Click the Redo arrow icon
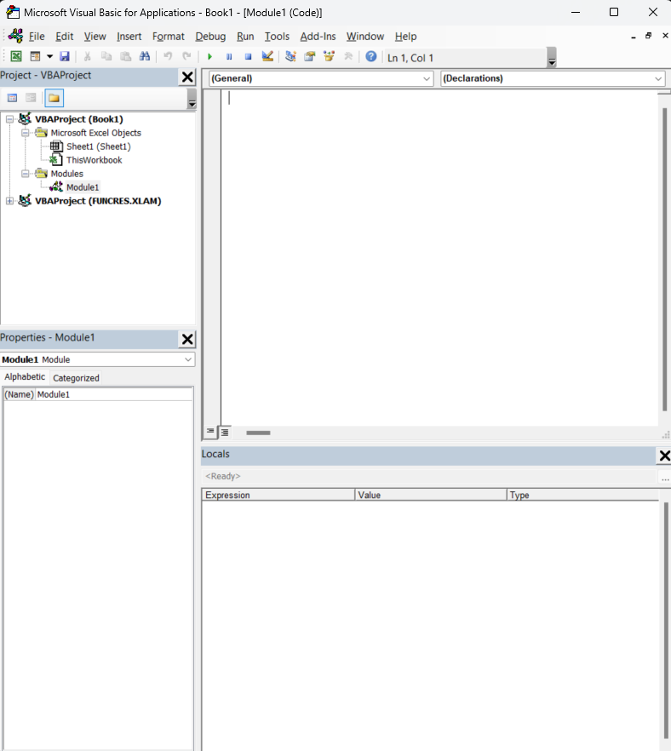This screenshot has height=751, width=671. pyautogui.click(x=186, y=56)
